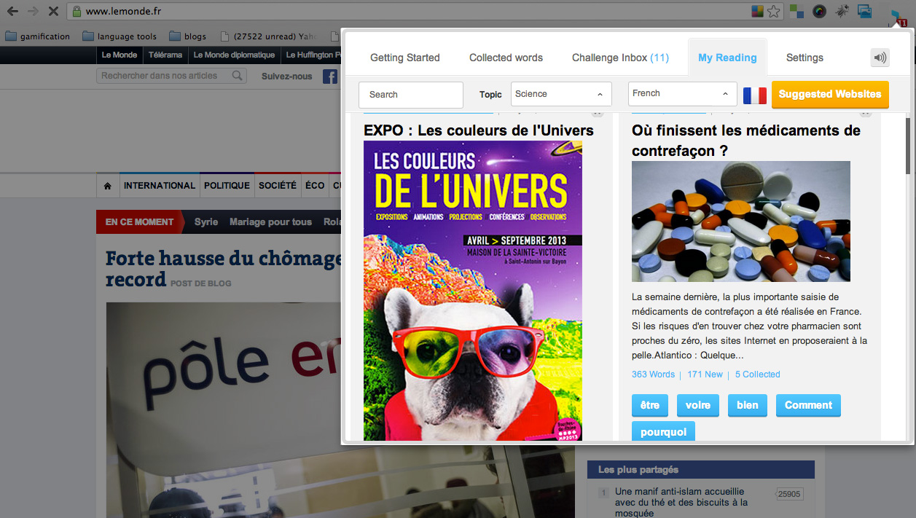Viewport: 916px width, 518px height.
Task: Click the 25905 share count badge
Action: coord(789,494)
